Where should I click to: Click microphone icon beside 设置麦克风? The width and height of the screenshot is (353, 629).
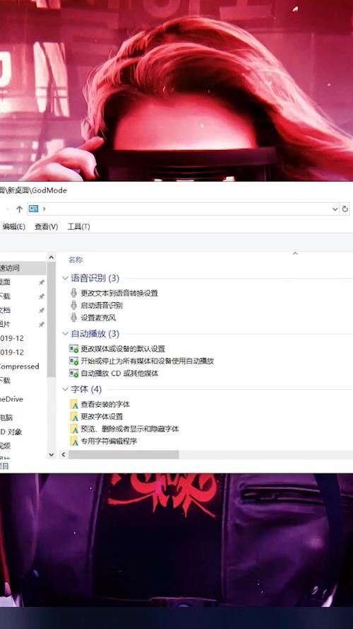point(73,318)
